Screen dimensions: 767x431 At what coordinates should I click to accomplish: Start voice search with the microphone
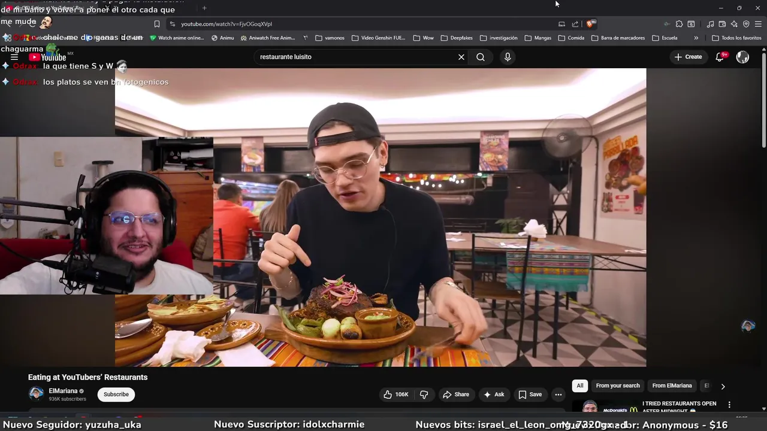pyautogui.click(x=508, y=57)
